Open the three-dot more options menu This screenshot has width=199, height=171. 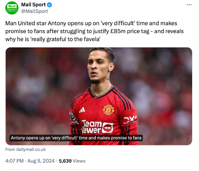[x=189, y=5]
